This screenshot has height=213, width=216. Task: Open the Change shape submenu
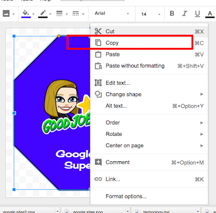[149, 94]
